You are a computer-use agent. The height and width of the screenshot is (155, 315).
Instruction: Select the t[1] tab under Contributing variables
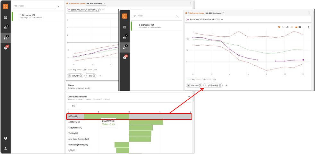[74, 106]
